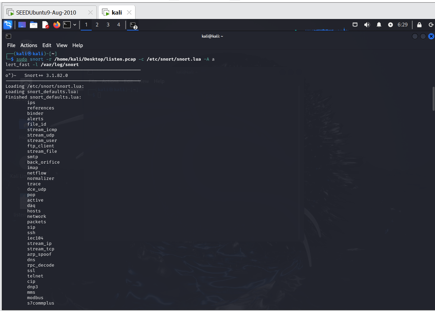The width and height of the screenshot is (435, 311).
Task: Click the 'iec104' module line
Action: tap(35, 238)
